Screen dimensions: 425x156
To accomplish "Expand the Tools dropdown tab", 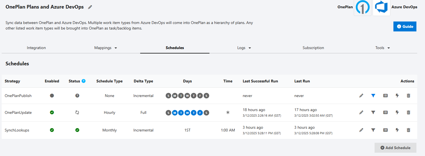I will click(x=383, y=48).
